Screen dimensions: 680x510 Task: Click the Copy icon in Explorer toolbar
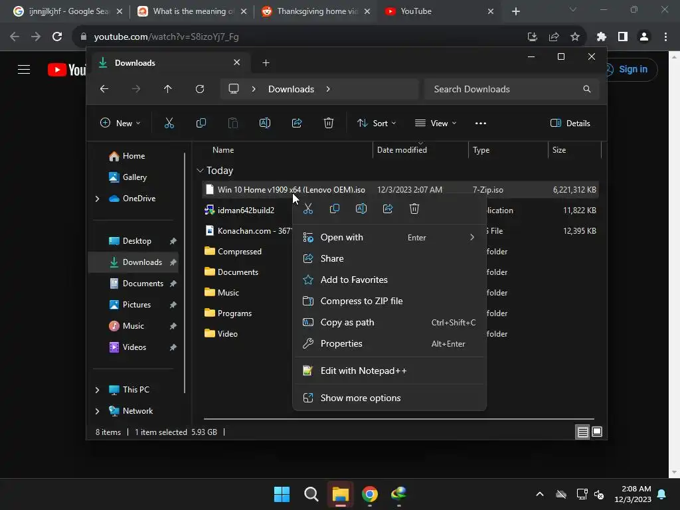[201, 124]
